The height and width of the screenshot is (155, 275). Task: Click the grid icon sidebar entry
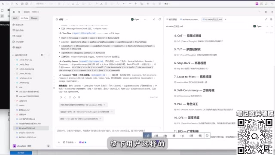[x=18, y=31]
